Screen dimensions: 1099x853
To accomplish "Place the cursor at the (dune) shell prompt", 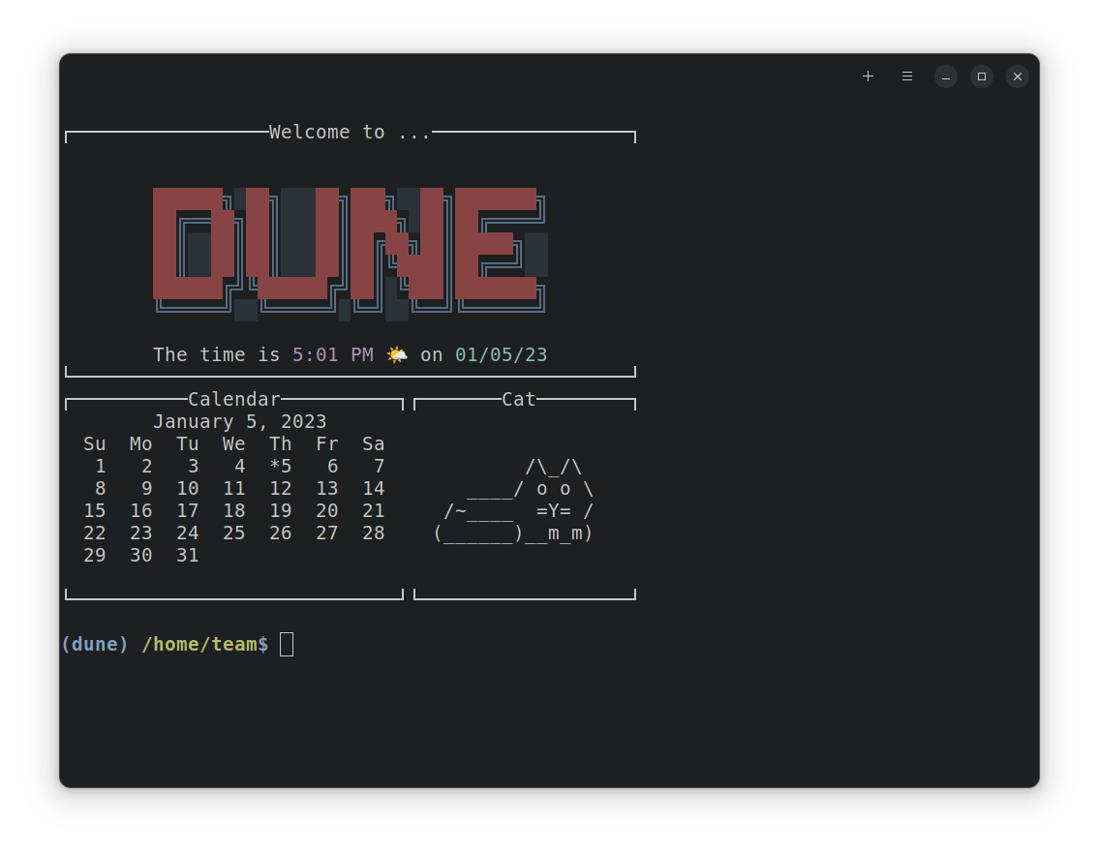I will tap(94, 643).
